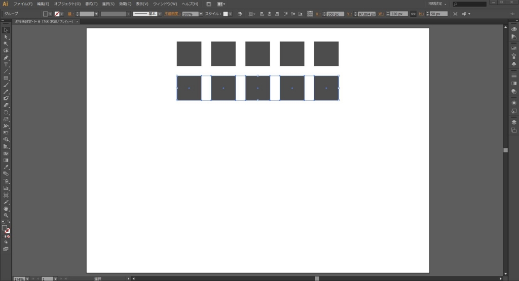
Task: Click the 線 stroke panel link
Action: coord(70,14)
